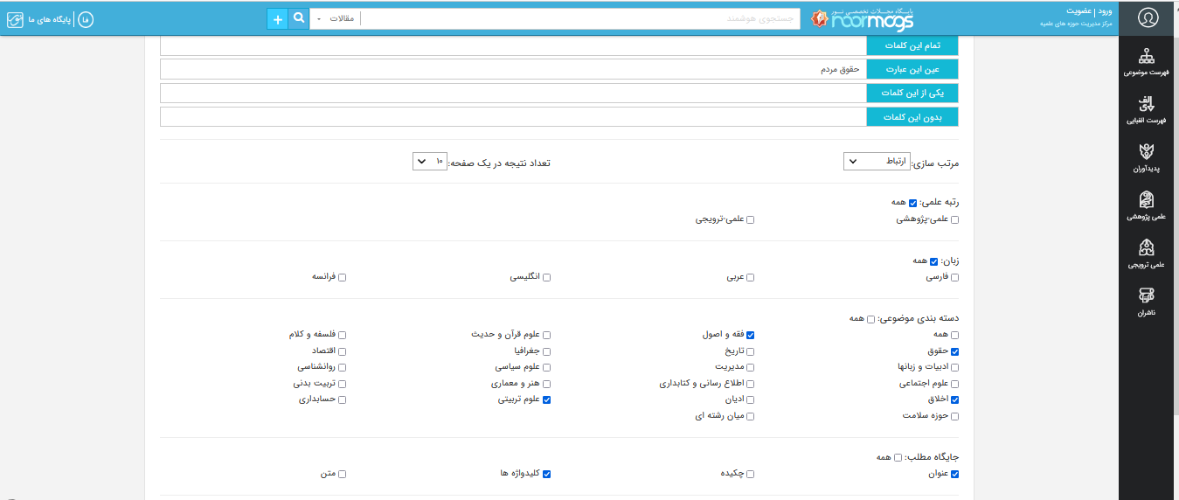The width and height of the screenshot is (1179, 500).
Task: Enable the چکیده abstract checkbox
Action: 750,475
